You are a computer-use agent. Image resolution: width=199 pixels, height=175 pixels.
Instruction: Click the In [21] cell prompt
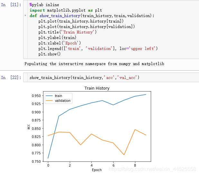[x=11, y=5]
